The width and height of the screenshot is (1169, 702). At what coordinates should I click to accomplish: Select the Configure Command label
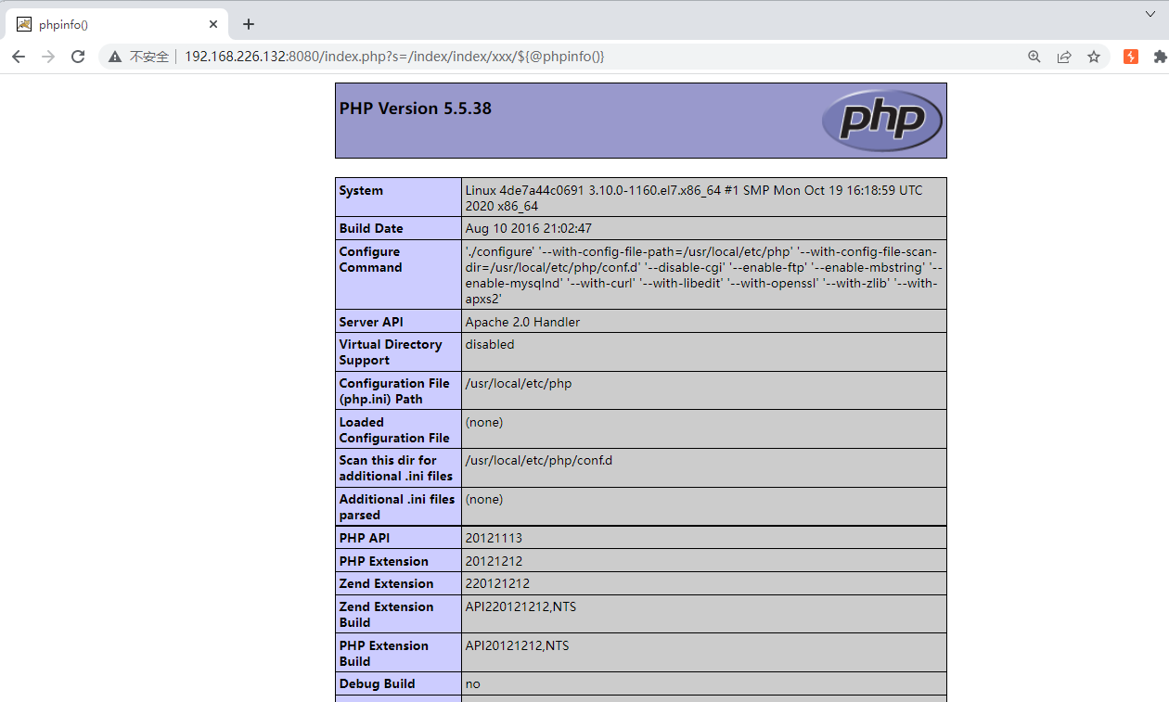371,260
